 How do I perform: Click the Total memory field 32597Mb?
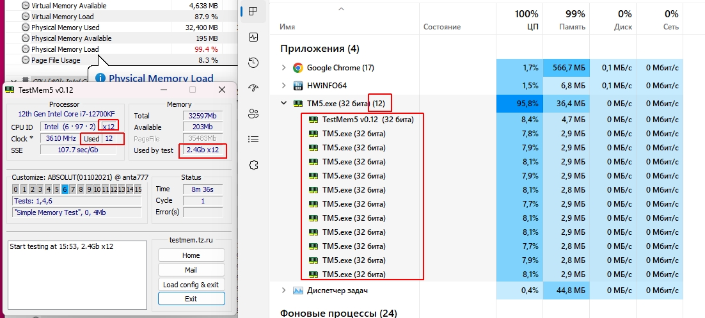click(x=203, y=116)
